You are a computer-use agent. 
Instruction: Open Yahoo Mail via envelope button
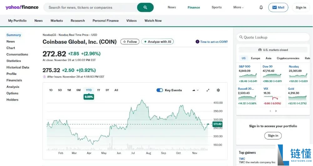point(278,8)
